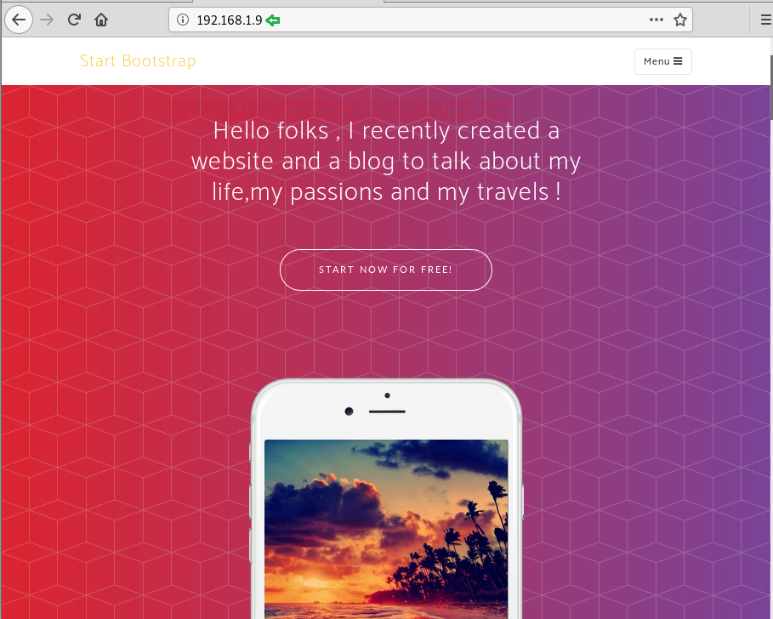Open the Firefox hamburger menu
773x619 pixels.
(766, 20)
